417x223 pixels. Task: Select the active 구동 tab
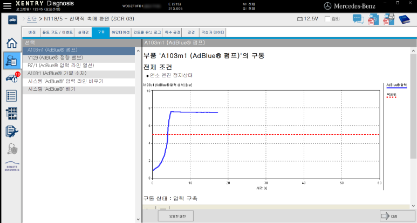pyautogui.click(x=101, y=32)
